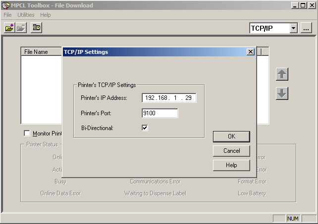Click Cancel in TCP/IP Settings dialog
The image size is (318, 224).
231,151
